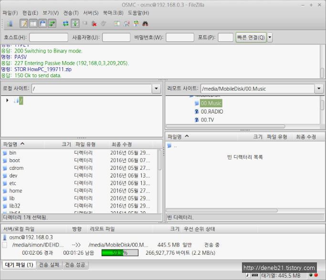The image size is (326, 280).
Task: Open the Site Manager icon
Action: tap(10, 23)
